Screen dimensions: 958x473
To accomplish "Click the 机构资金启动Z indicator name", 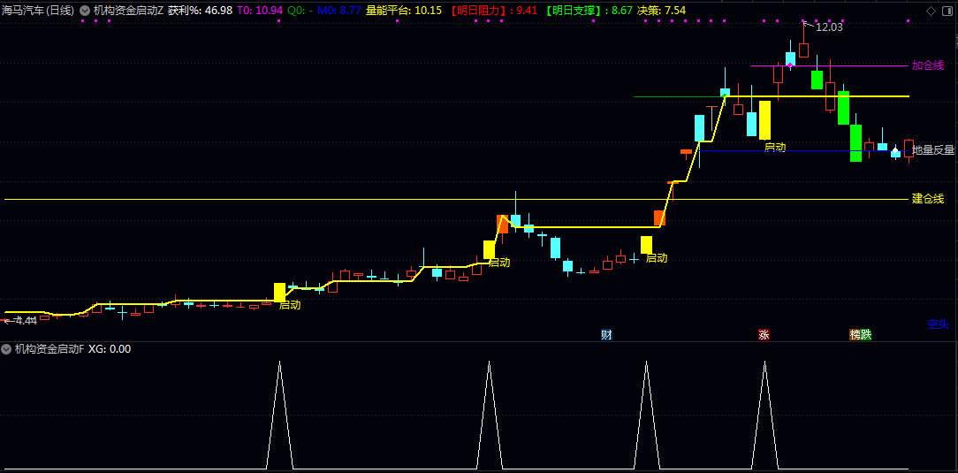I will pyautogui.click(x=128, y=11).
